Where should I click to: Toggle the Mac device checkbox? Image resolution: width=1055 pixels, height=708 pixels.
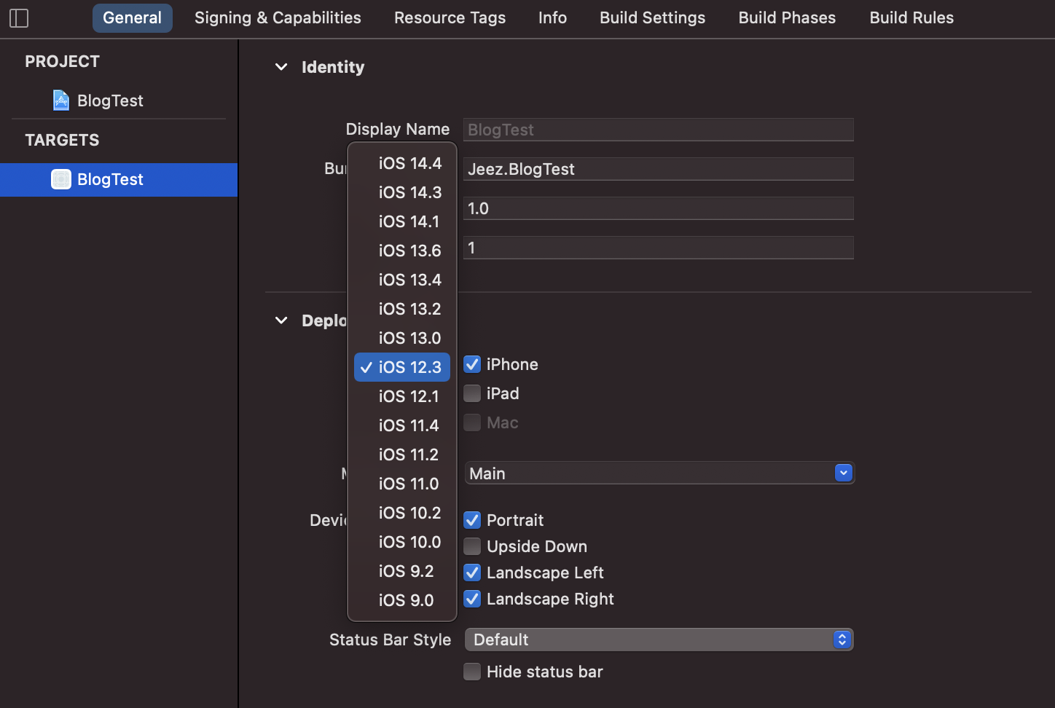tap(472, 422)
